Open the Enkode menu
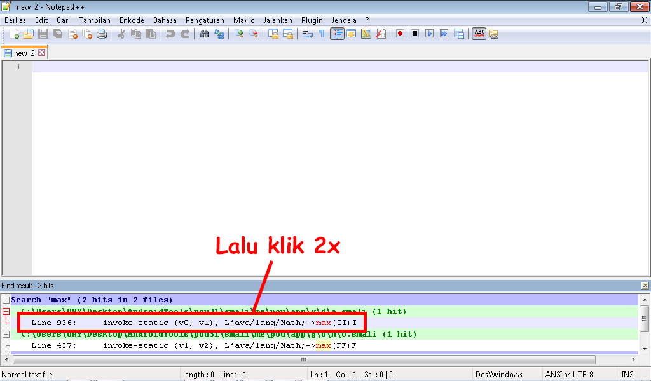651x381 pixels. [132, 20]
